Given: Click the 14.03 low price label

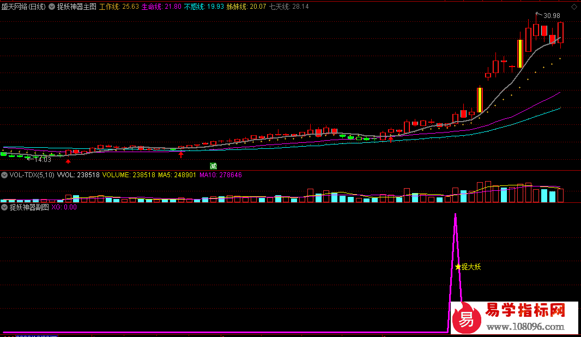Looking at the screenshot, I should pos(42,159).
